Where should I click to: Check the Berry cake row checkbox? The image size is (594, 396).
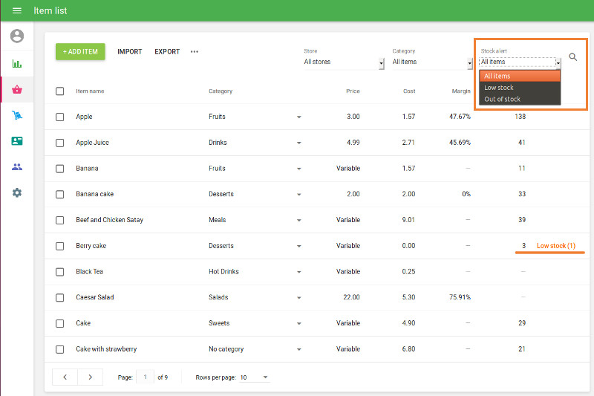(60, 246)
